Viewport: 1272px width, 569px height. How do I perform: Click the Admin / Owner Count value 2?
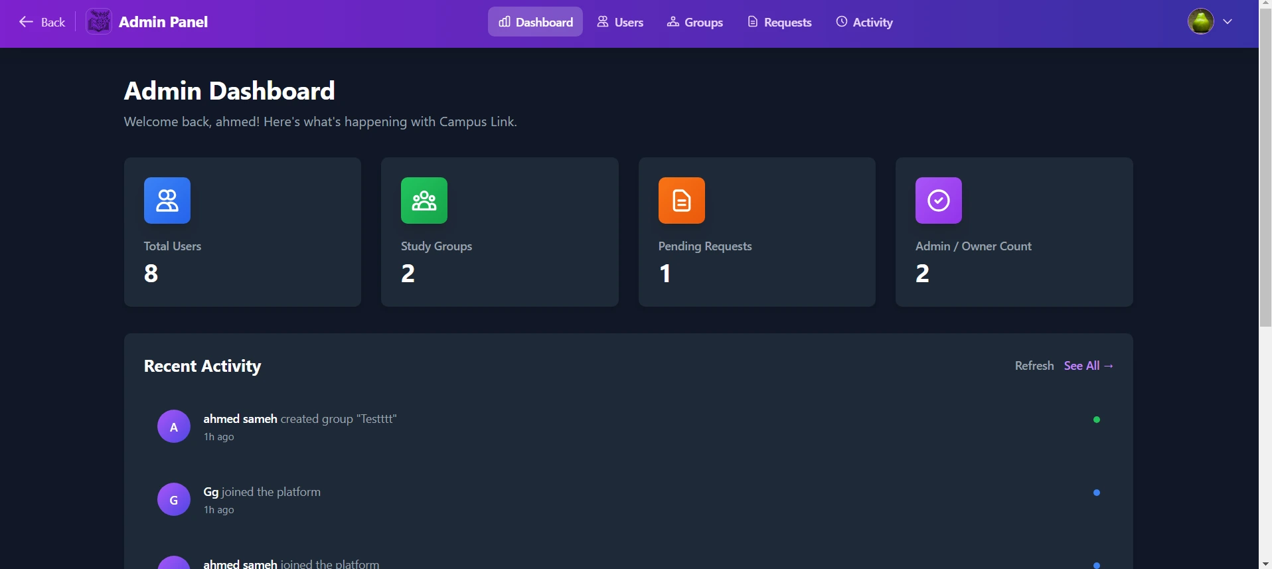point(923,274)
